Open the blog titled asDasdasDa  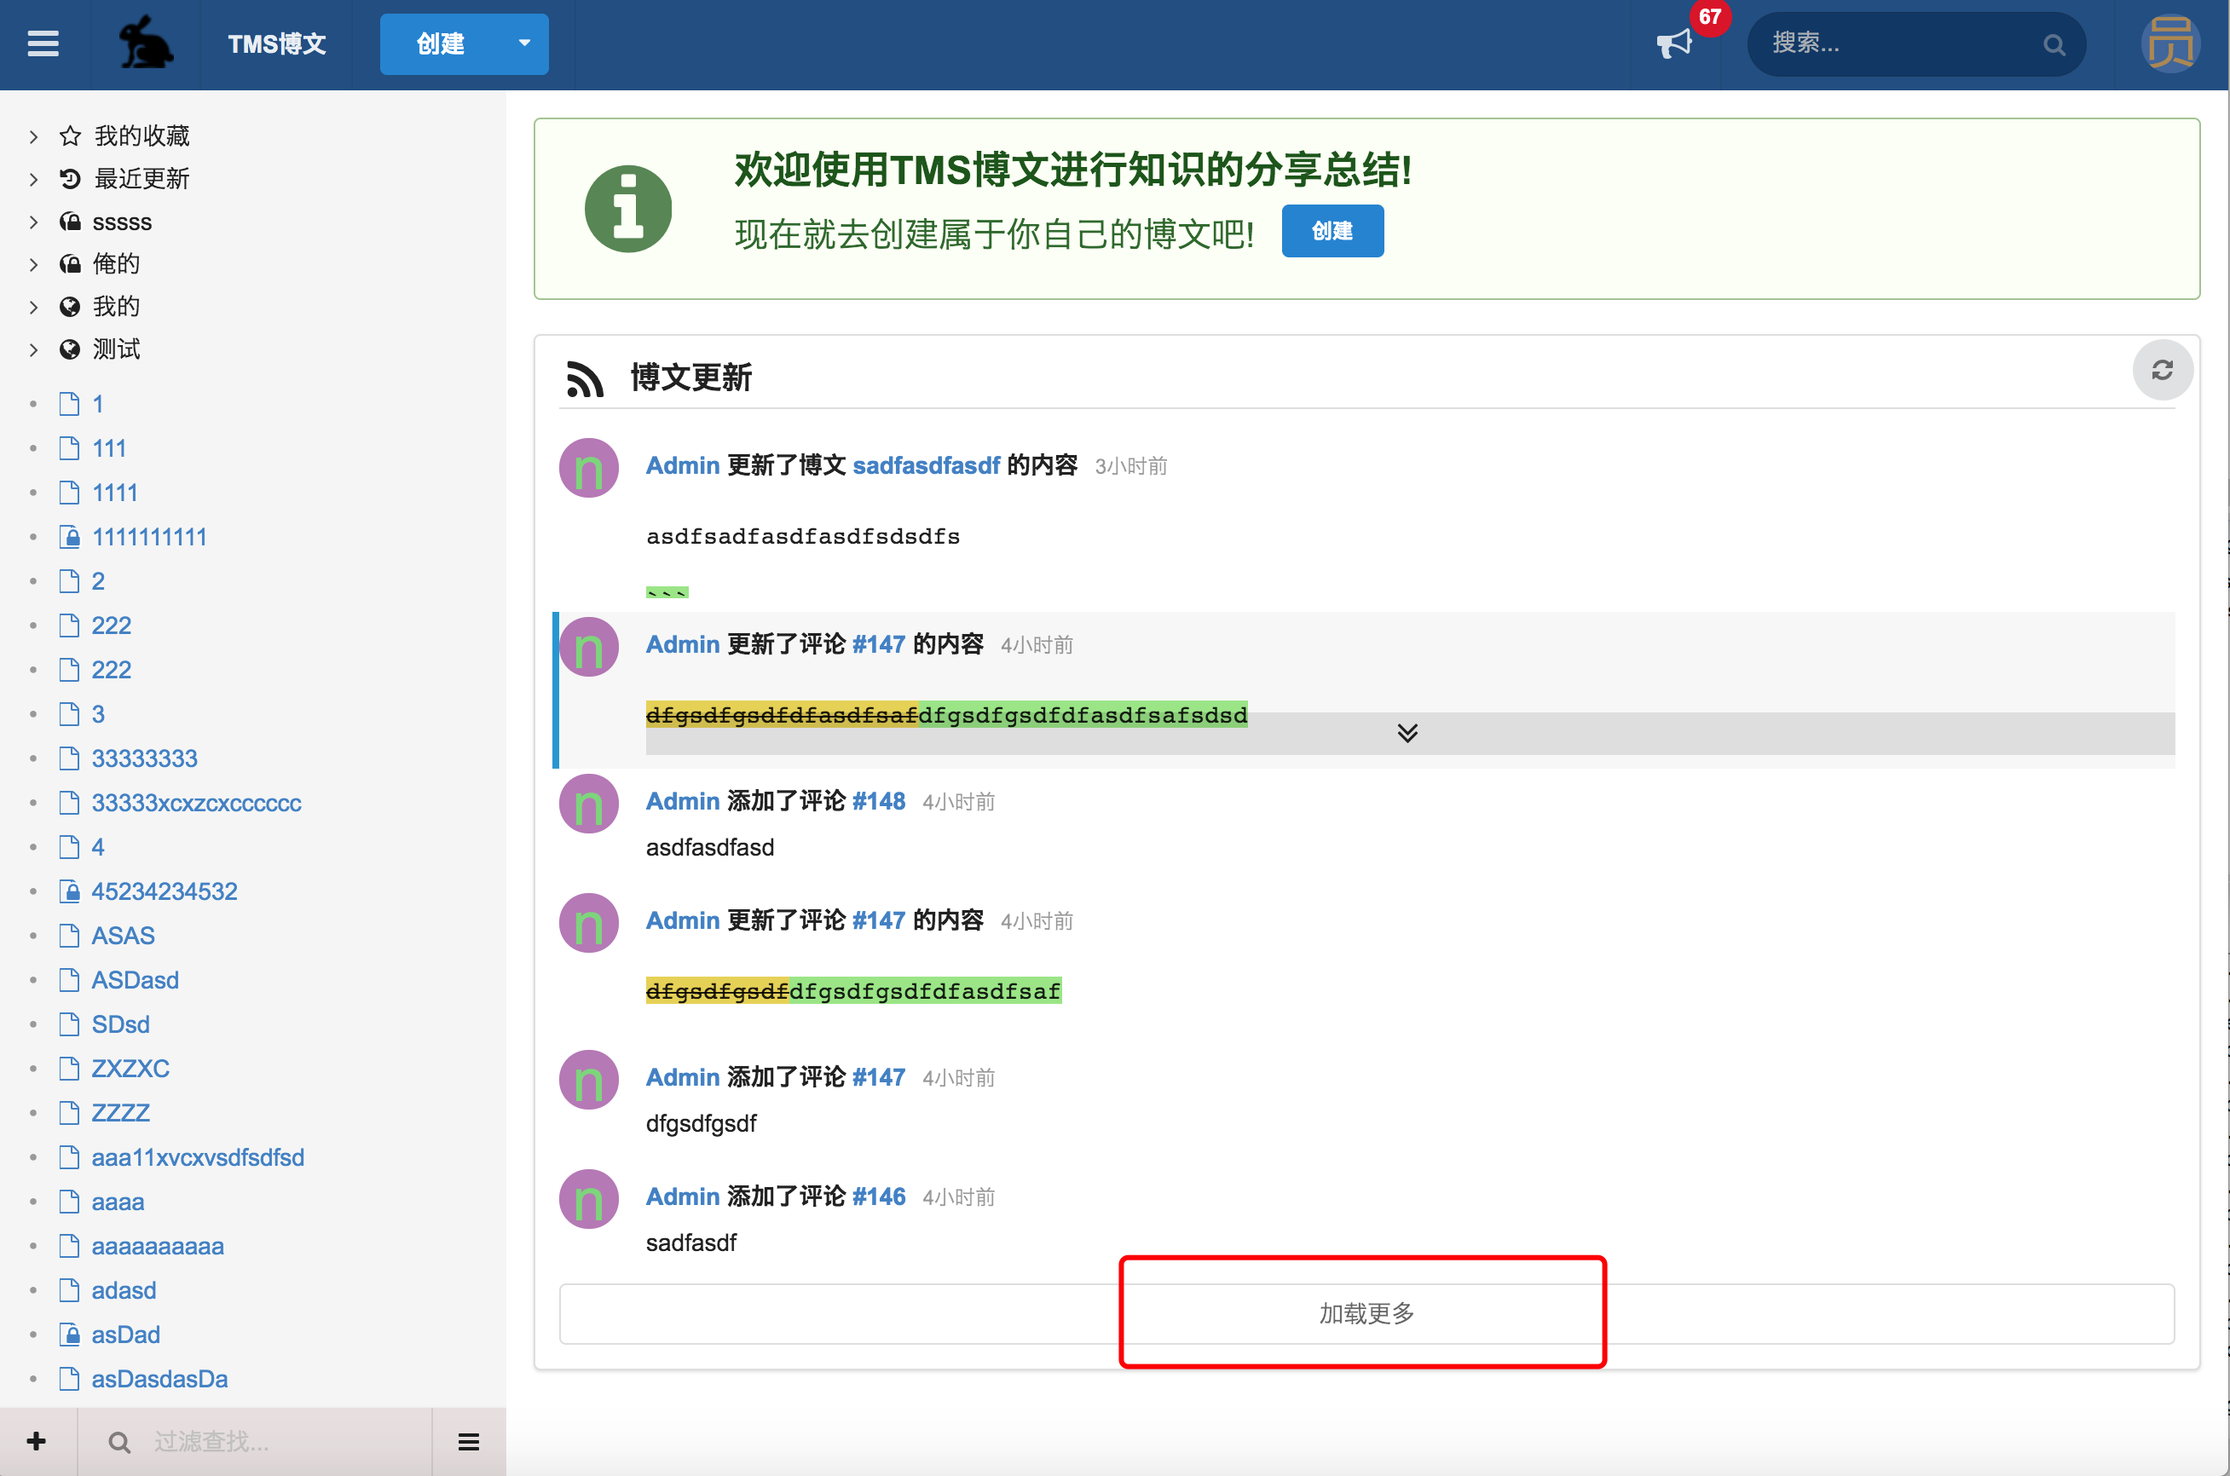tap(159, 1379)
